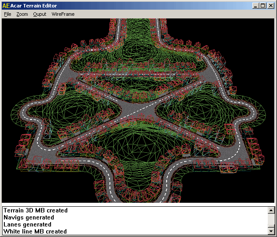Click the log scrollbar down arrow
The image size is (277, 237).
pos(271,231)
